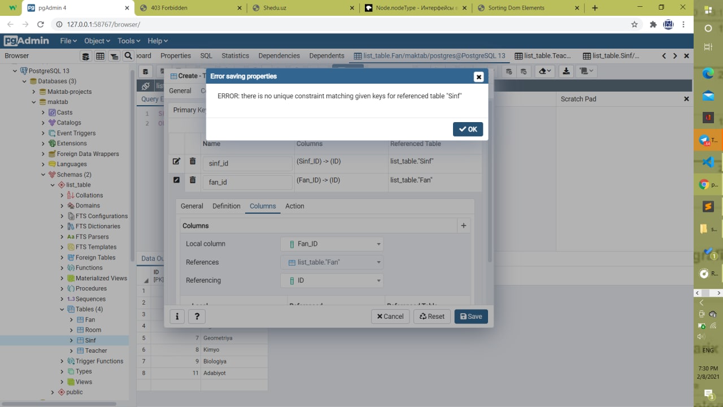Open the References list_table."Fan" dropdown

coord(332,262)
